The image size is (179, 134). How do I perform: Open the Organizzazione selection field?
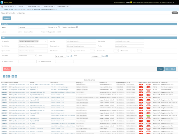[x=81, y=46]
